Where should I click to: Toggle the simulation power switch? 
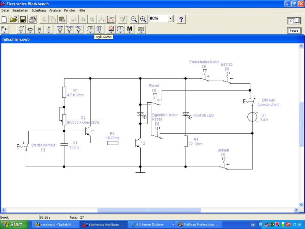(x=294, y=20)
